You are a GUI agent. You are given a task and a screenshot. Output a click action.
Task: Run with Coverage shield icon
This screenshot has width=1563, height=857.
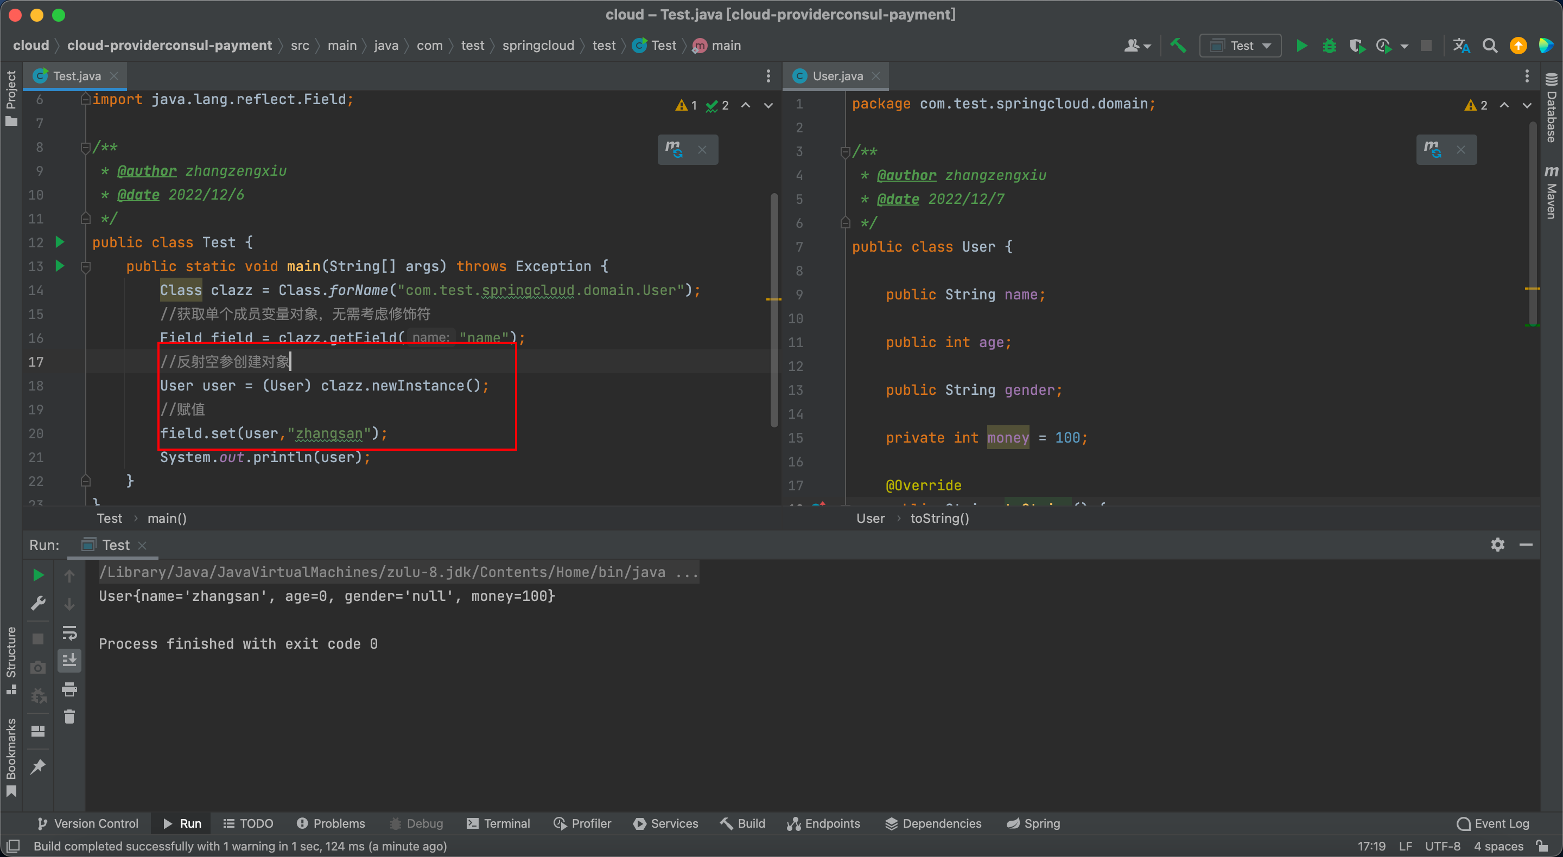pos(1357,46)
